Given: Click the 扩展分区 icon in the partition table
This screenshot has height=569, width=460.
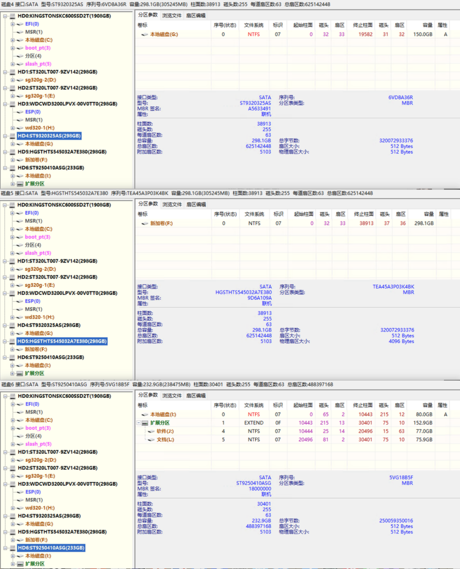Looking at the screenshot, I should coord(145,423).
